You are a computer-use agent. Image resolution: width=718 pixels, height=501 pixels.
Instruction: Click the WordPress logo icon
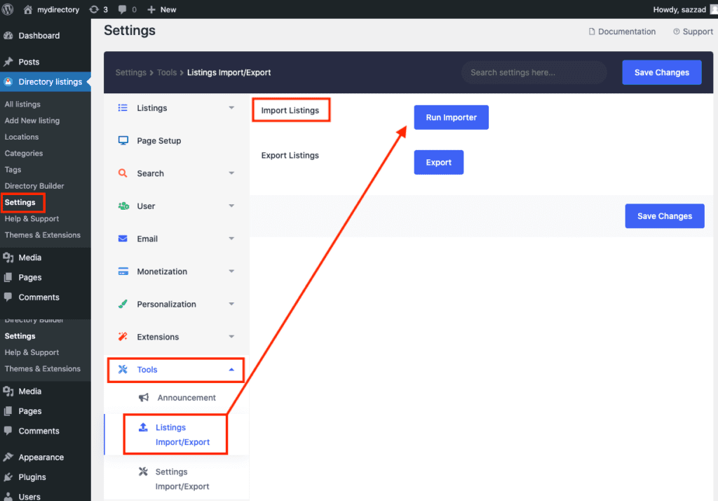8,9
